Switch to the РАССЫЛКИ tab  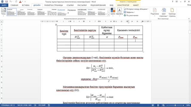point(82,5)
